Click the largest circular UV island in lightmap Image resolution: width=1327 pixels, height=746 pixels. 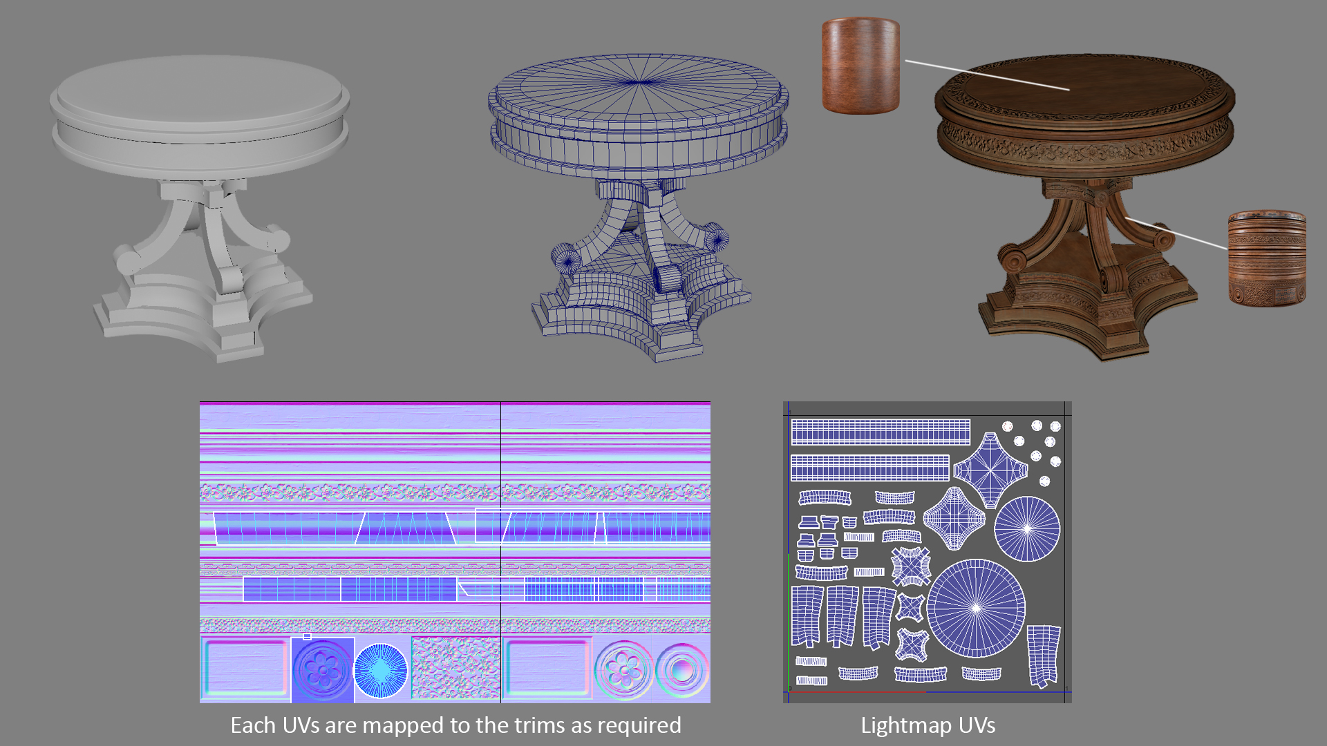[x=976, y=609]
